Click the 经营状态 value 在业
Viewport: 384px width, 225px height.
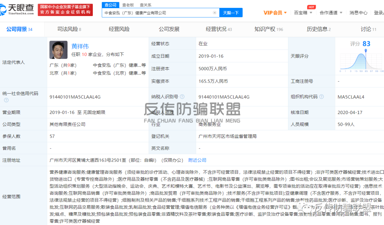click(x=203, y=44)
